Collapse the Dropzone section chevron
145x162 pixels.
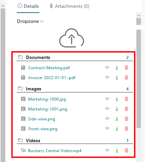(42, 21)
